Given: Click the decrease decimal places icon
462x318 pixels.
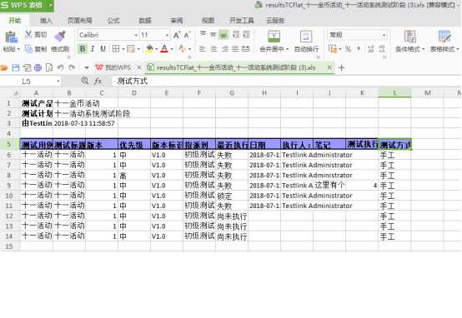Looking at the screenshot, I should pyautogui.click(x=382, y=49).
